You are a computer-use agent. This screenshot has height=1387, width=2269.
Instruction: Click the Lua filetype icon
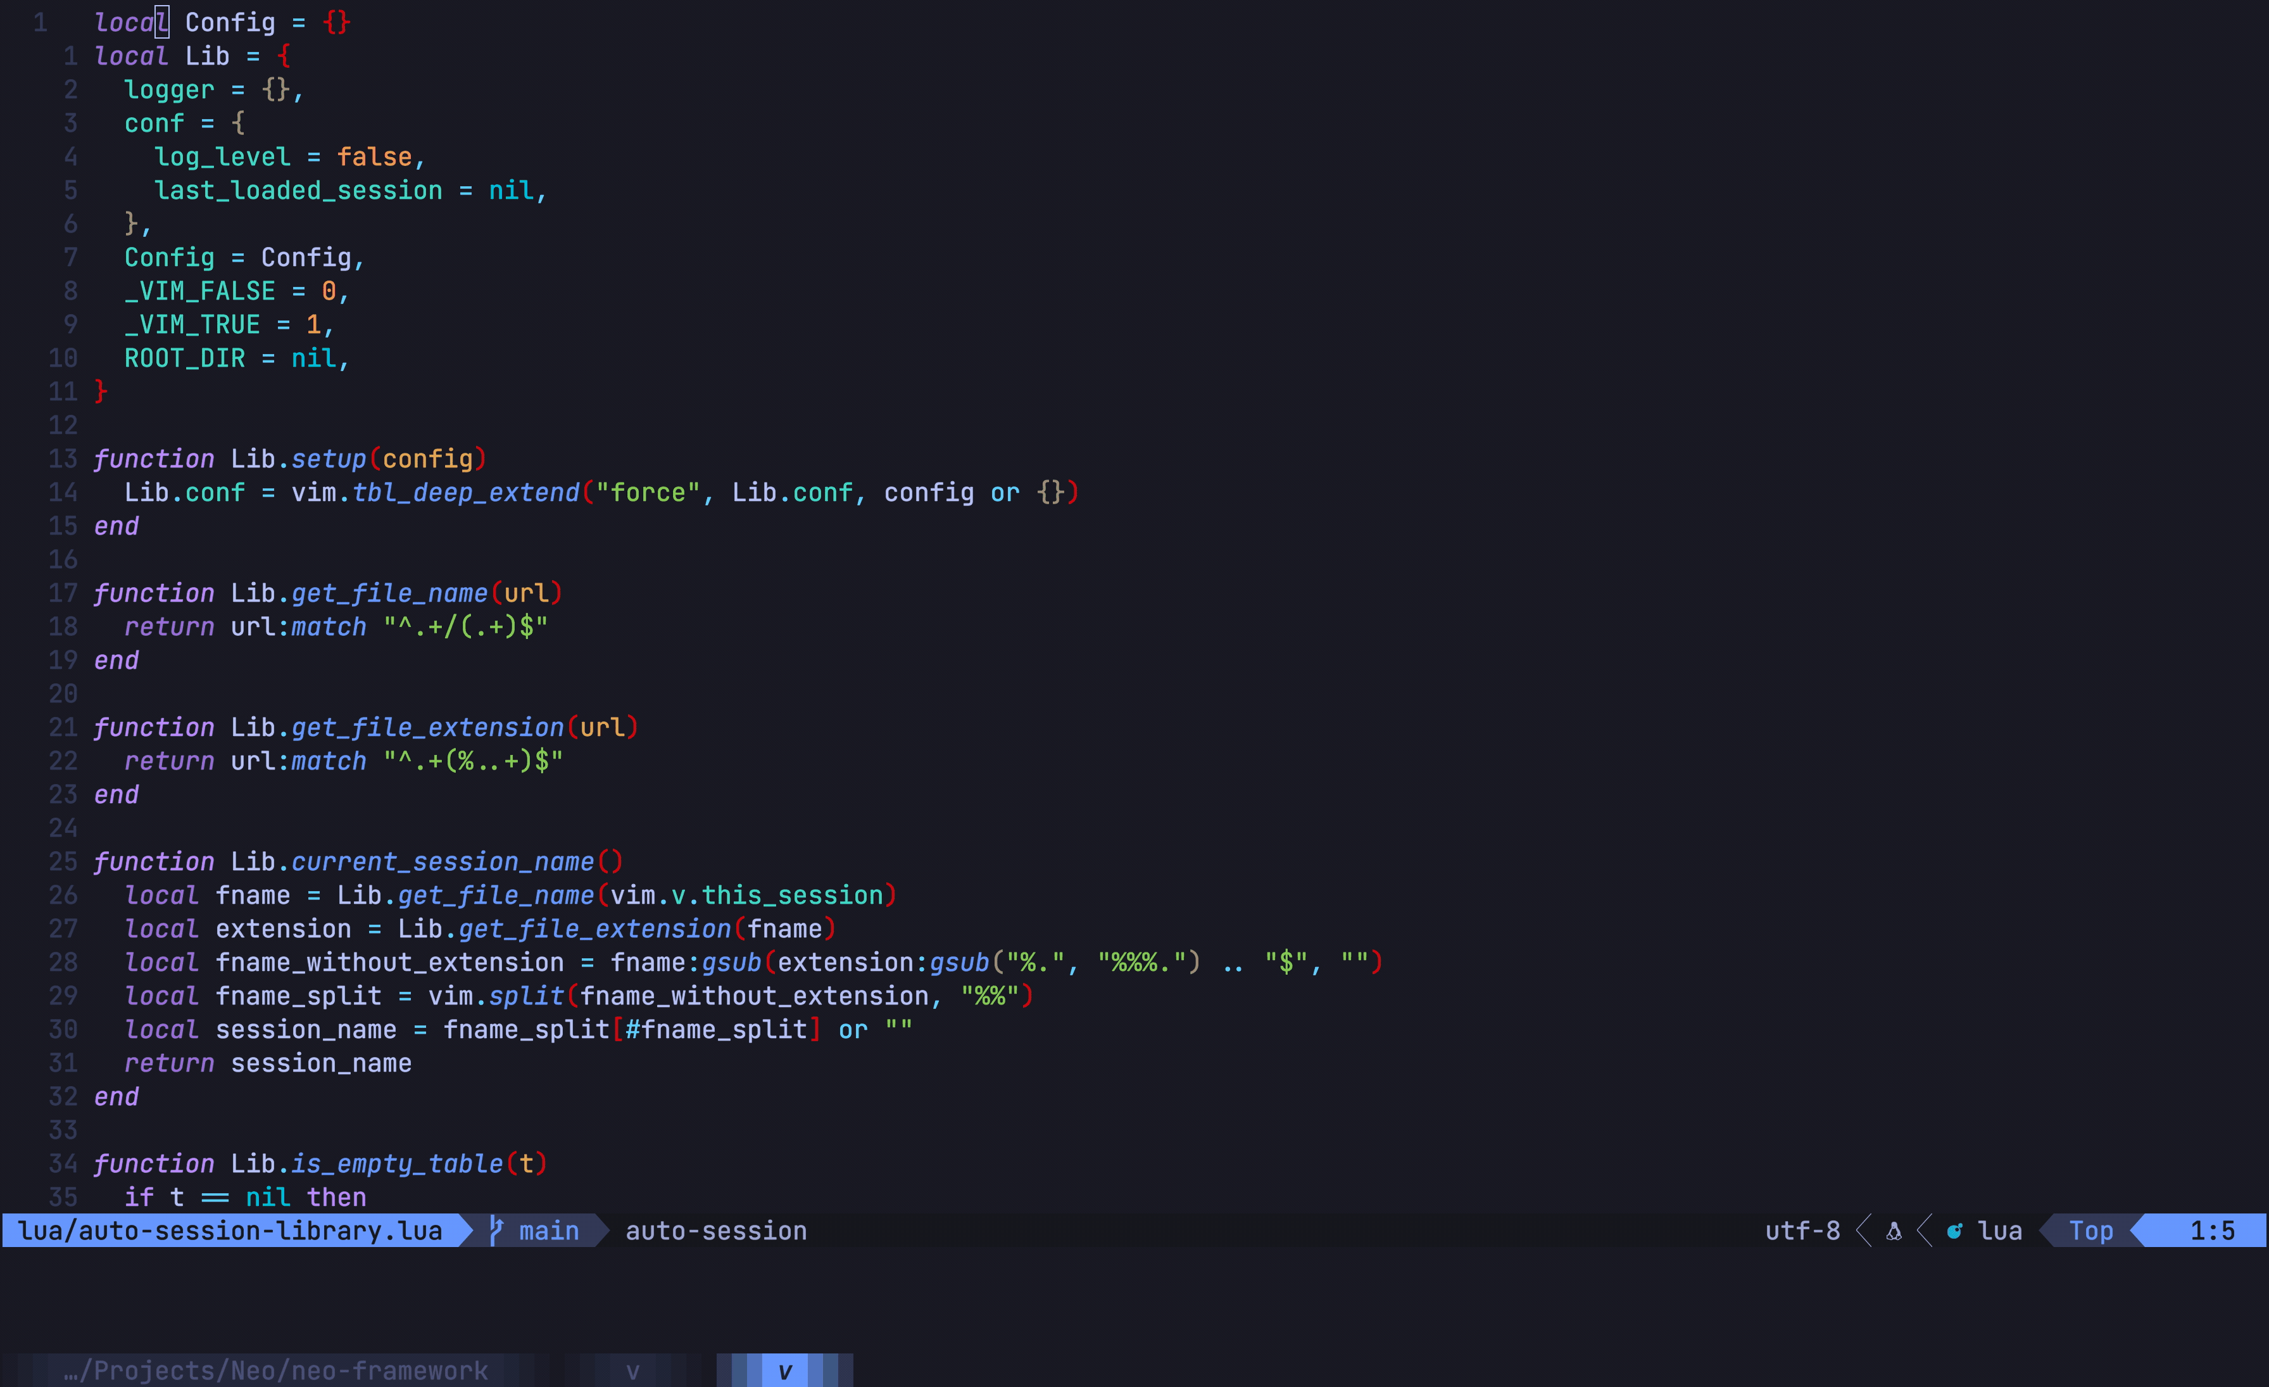(1954, 1231)
